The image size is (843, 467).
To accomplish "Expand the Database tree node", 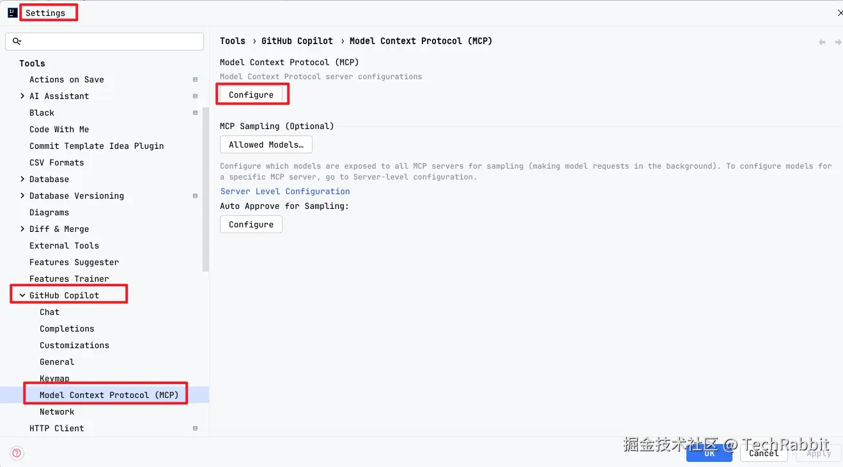I will point(22,180).
